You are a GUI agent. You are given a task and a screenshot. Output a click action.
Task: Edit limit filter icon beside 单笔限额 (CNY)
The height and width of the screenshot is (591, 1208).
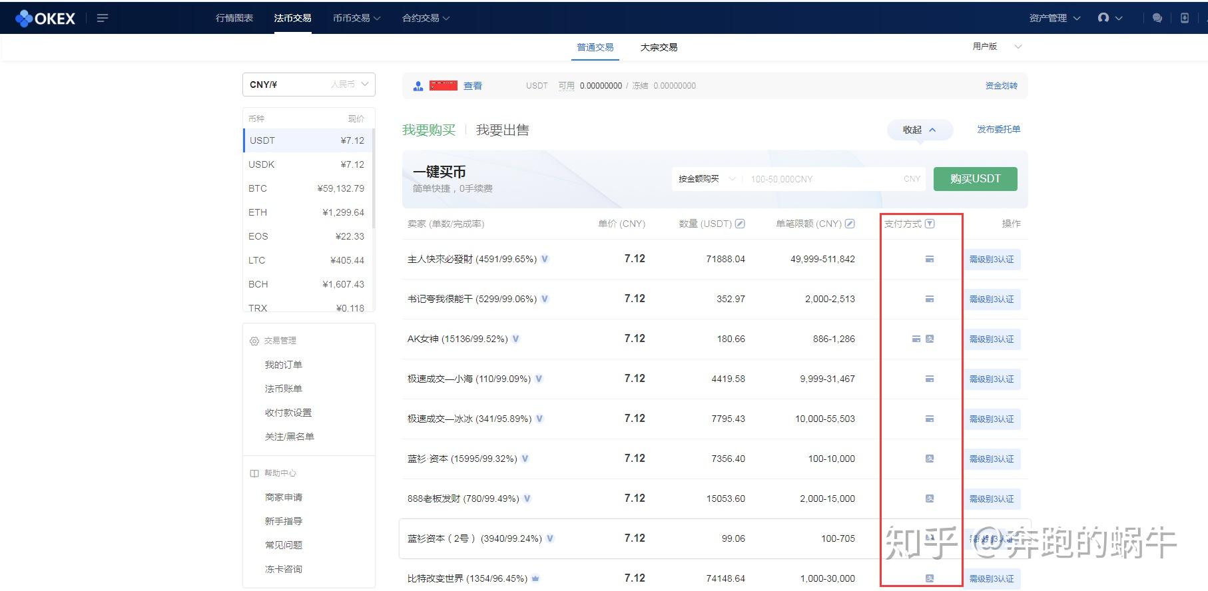[x=850, y=224]
